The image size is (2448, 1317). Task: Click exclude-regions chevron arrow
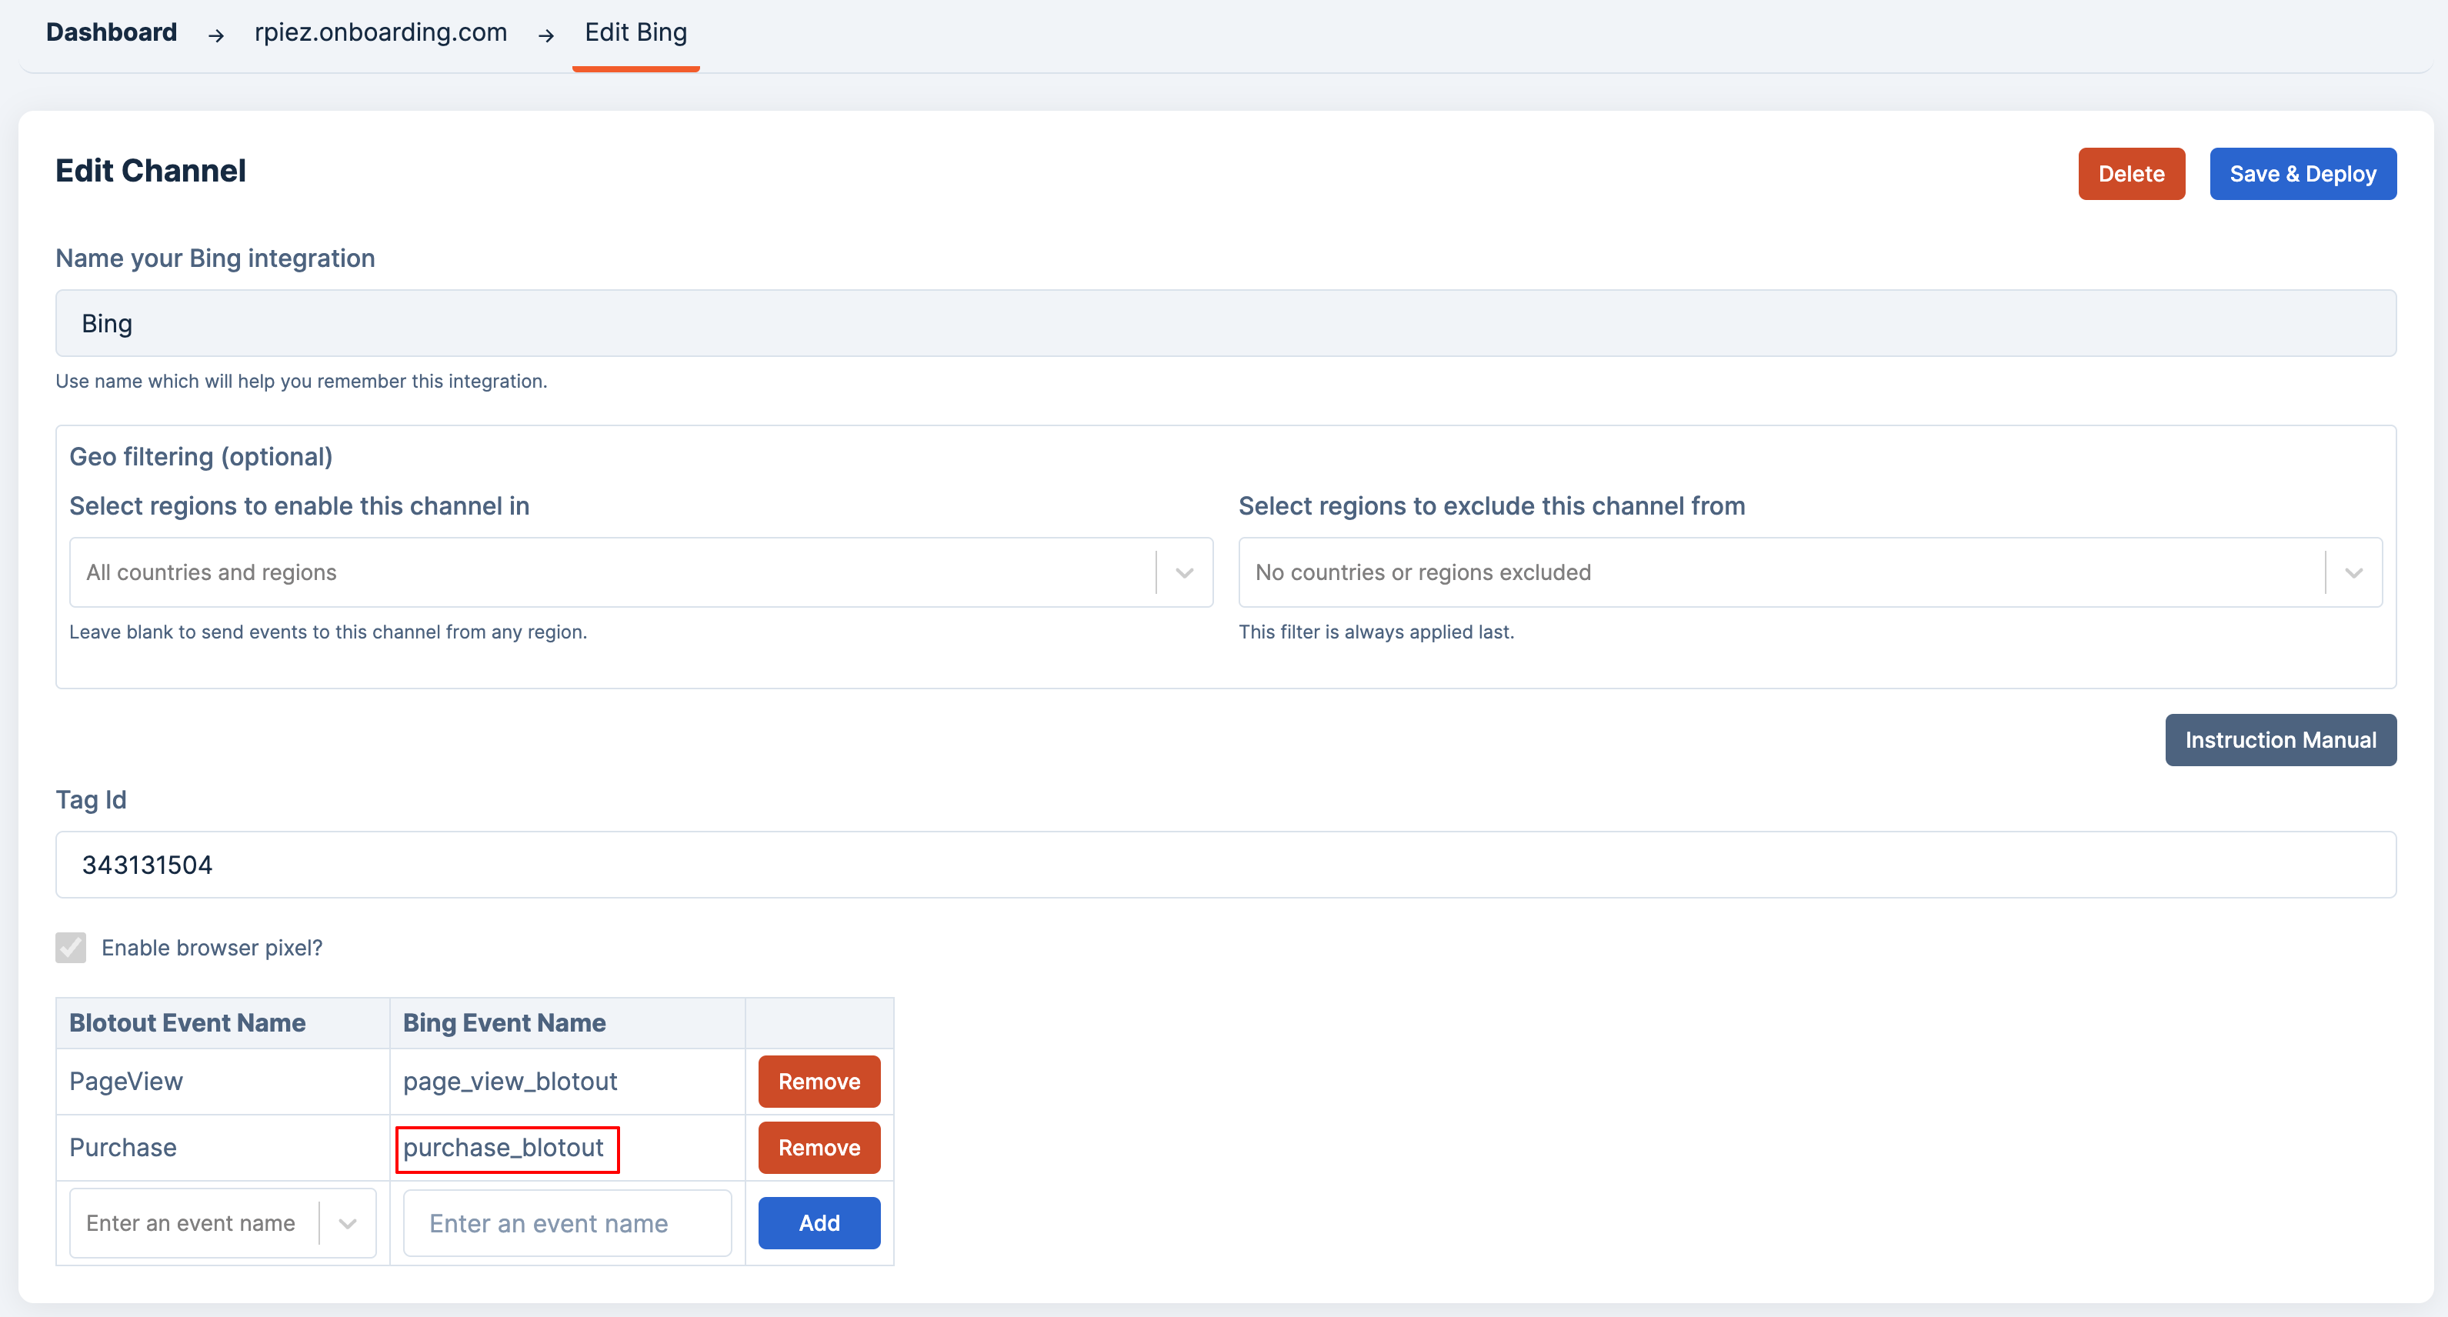tap(2353, 573)
